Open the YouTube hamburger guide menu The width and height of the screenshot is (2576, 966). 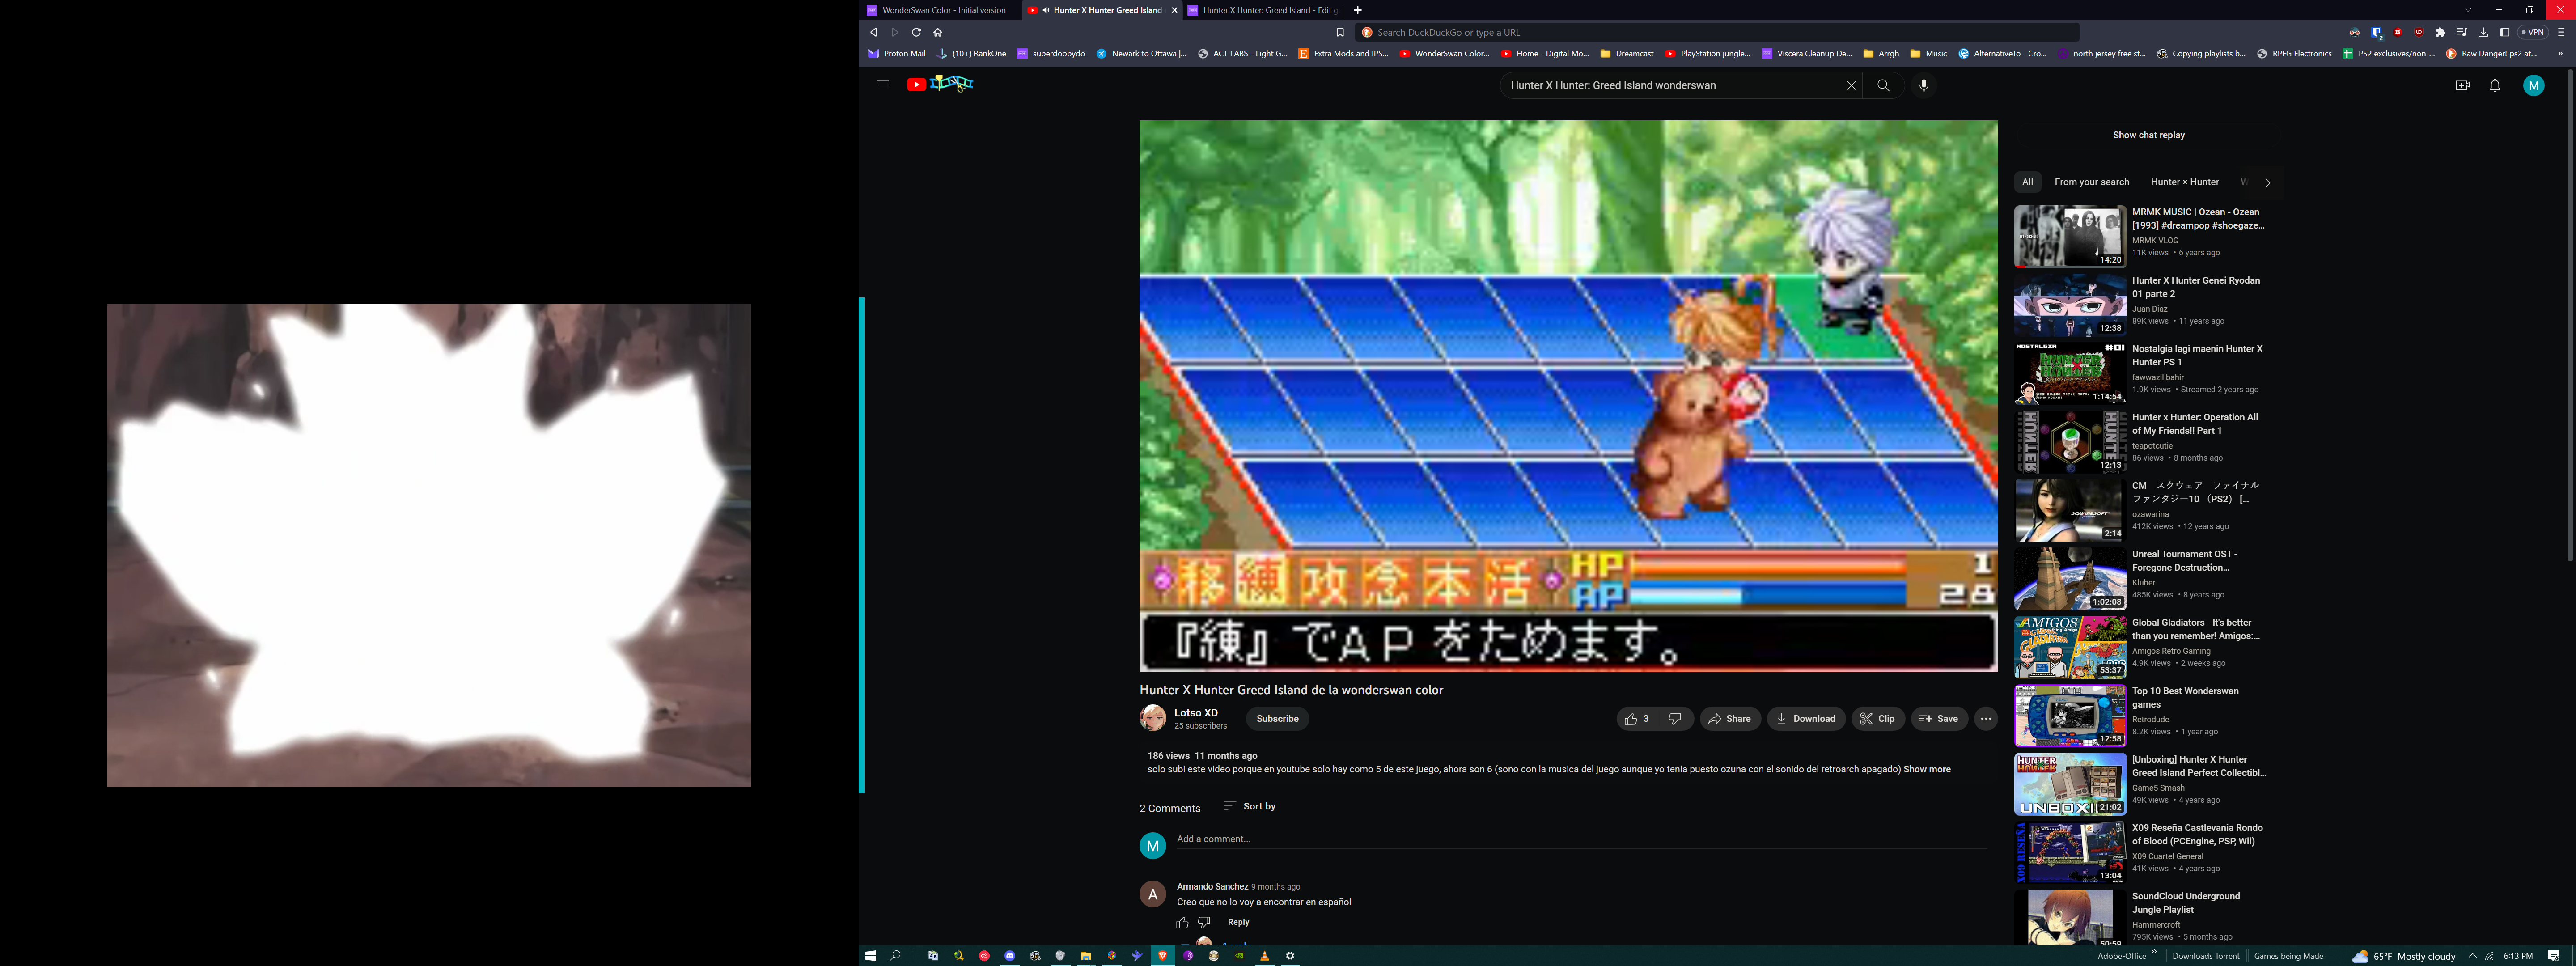[882, 85]
